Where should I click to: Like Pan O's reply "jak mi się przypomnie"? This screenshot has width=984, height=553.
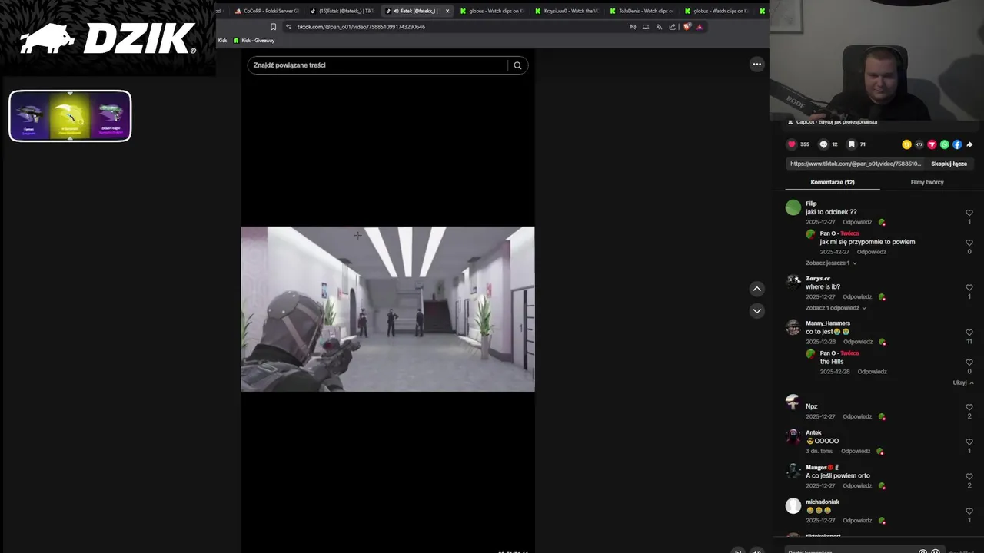pos(969,243)
